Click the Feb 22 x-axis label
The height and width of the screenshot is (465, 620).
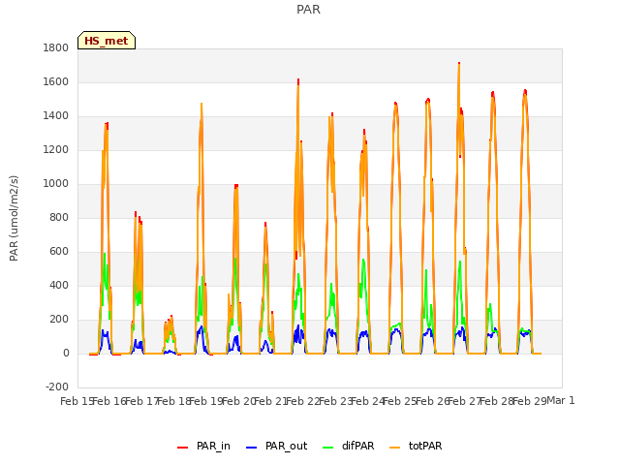(x=303, y=401)
